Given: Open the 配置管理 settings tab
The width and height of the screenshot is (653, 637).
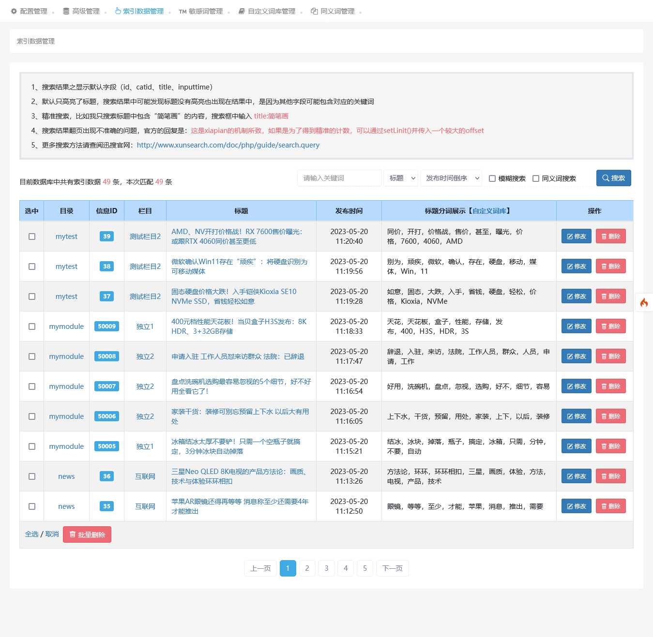Looking at the screenshot, I should 29,11.
